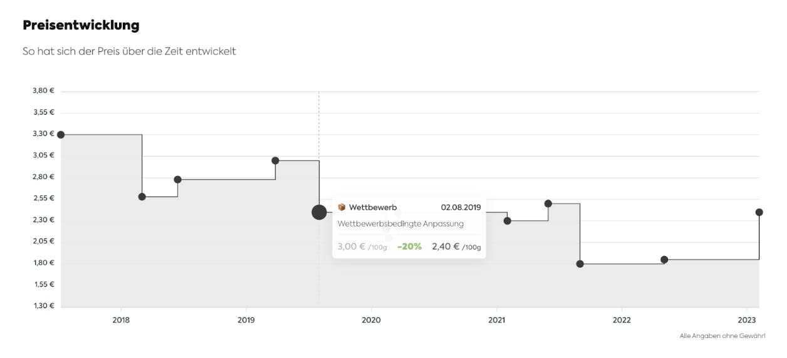Click the 2020 label on the x-axis
The image size is (787, 358).
[372, 320]
